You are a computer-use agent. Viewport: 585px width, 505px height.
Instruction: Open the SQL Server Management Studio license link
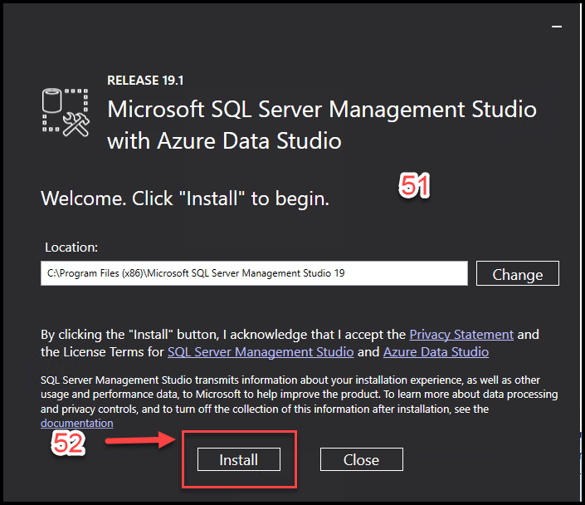pyautogui.click(x=261, y=352)
